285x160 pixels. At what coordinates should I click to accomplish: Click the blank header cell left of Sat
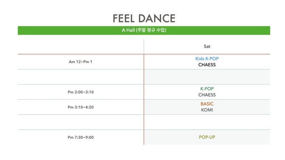click(80, 46)
